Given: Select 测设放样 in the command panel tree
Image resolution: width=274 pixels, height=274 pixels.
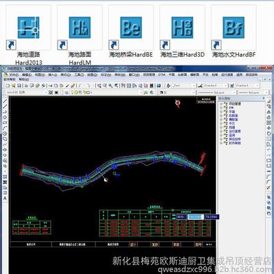Looking at the screenshot, I should coord(235,139).
